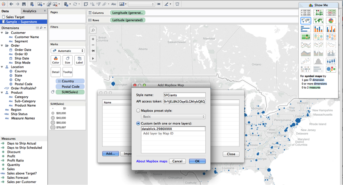Image resolution: width=343 pixels, height=185 pixels.
Task: Select the Mapbox preset style radio button
Action: point(138,111)
